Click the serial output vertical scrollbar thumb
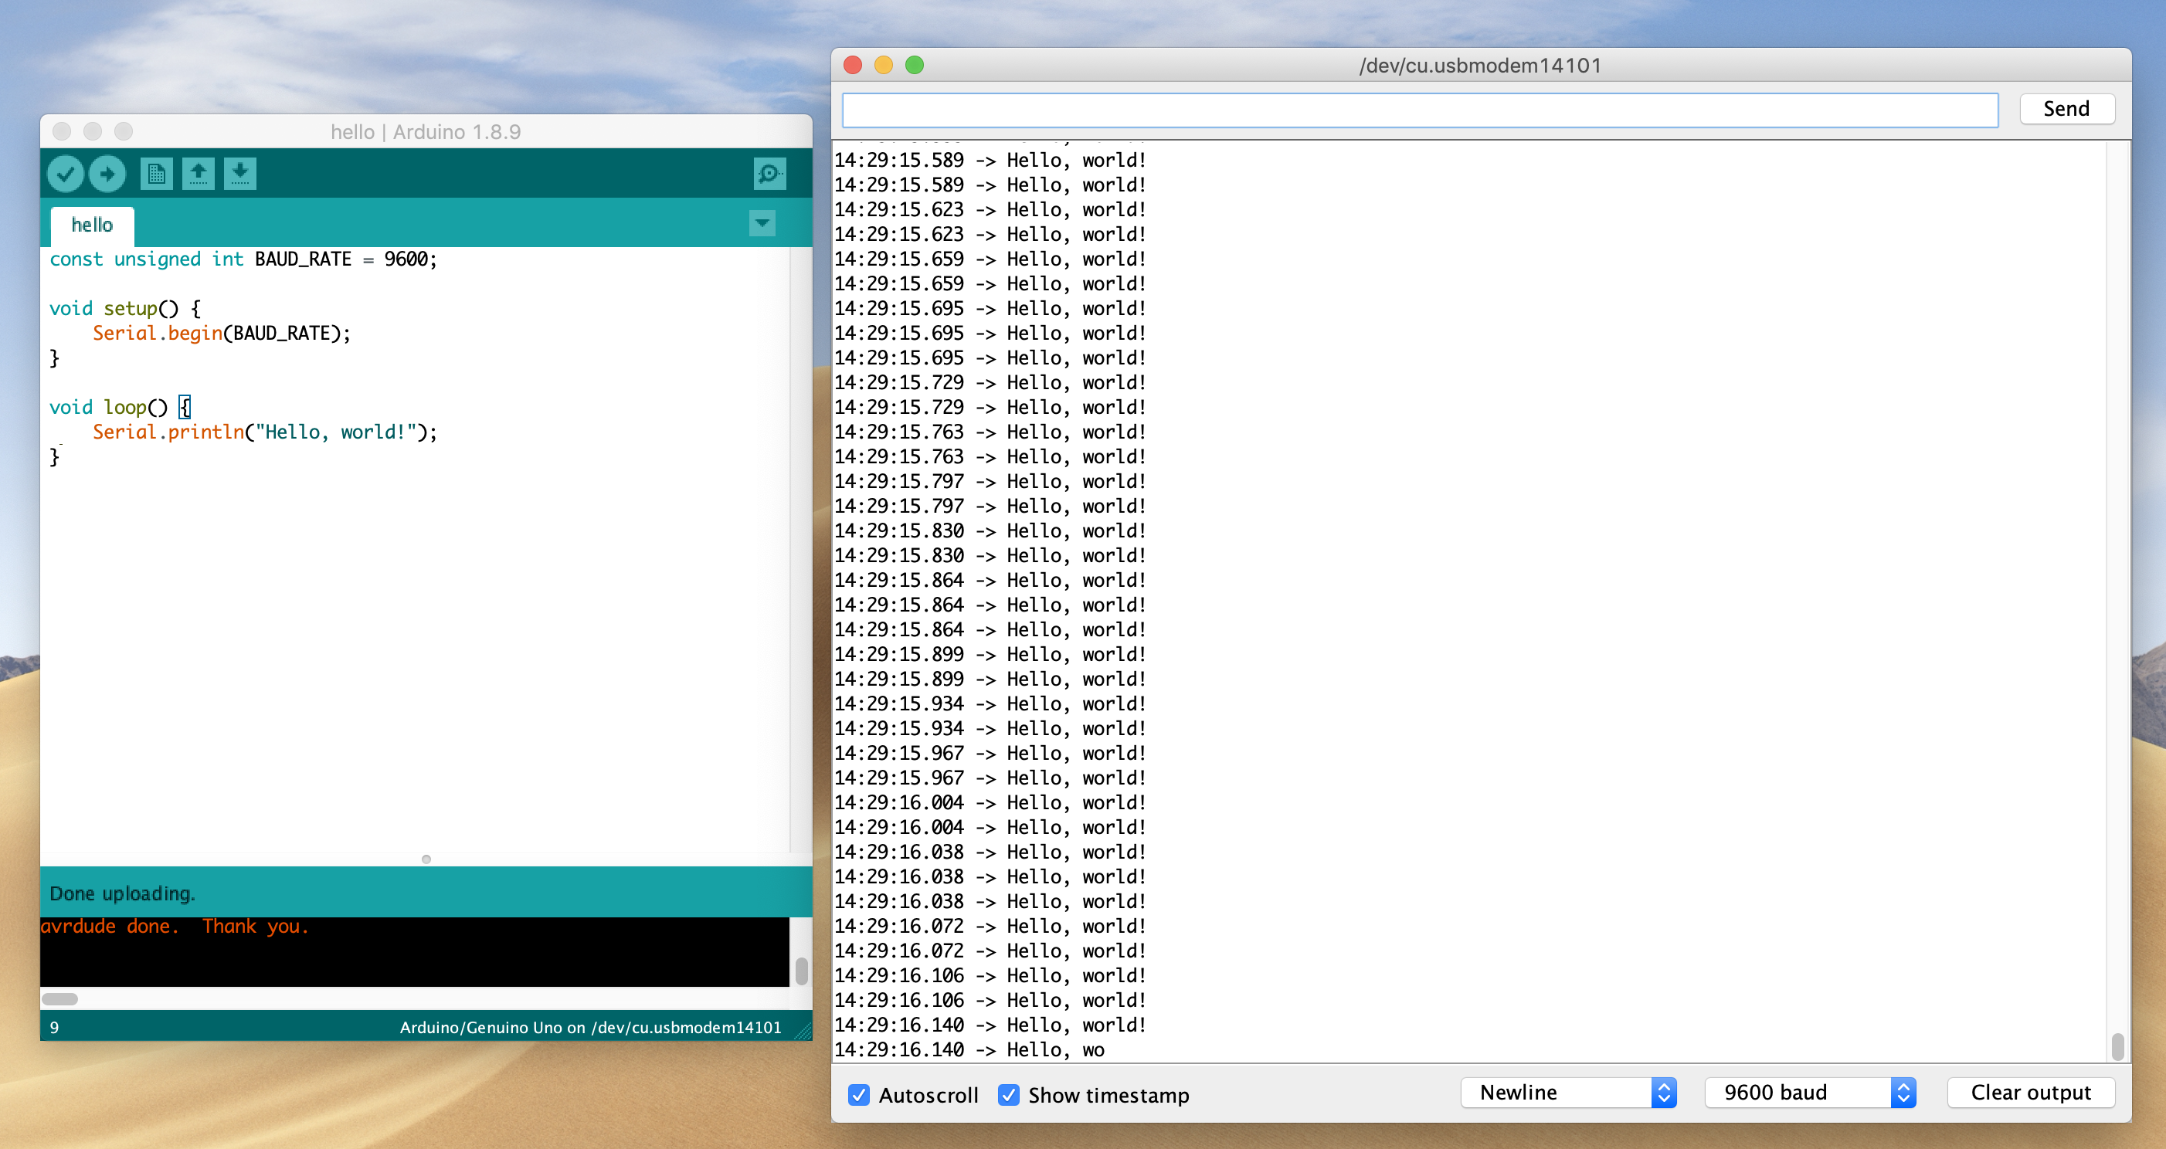 (x=2117, y=1046)
